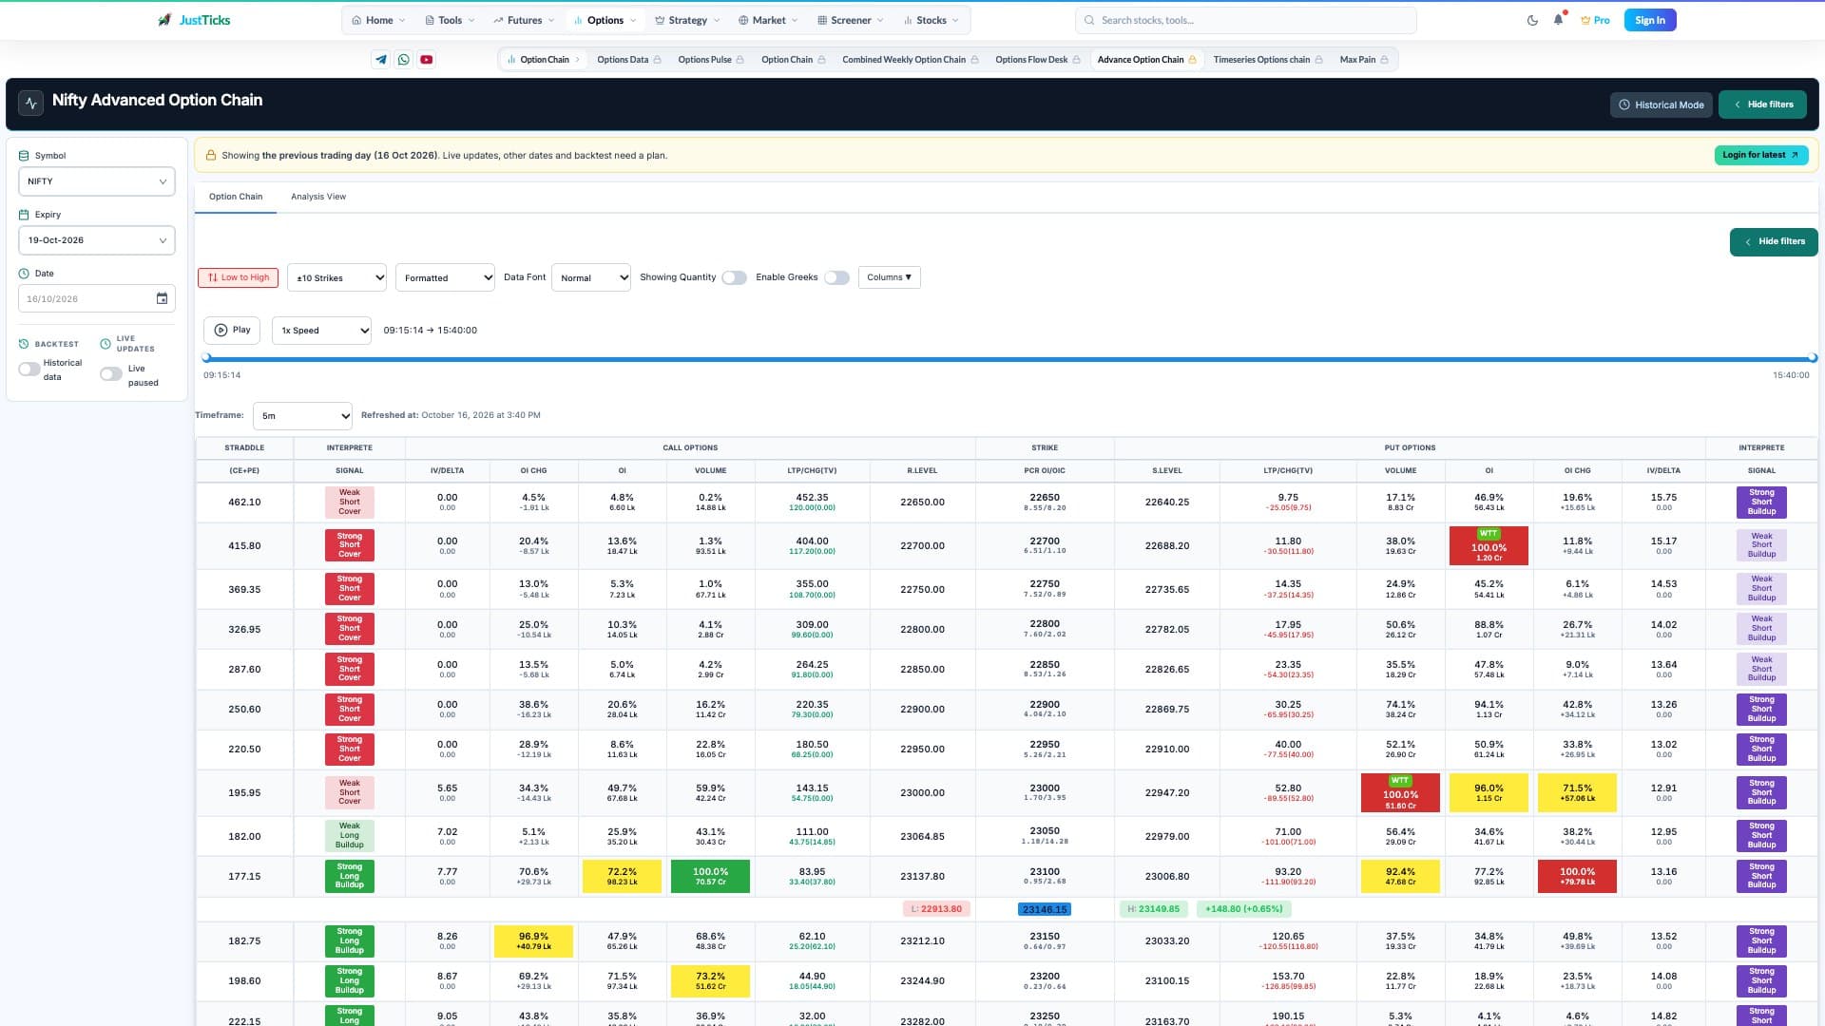The width and height of the screenshot is (1825, 1026).
Task: Switch to the Analysis View tab
Action: [x=318, y=197]
